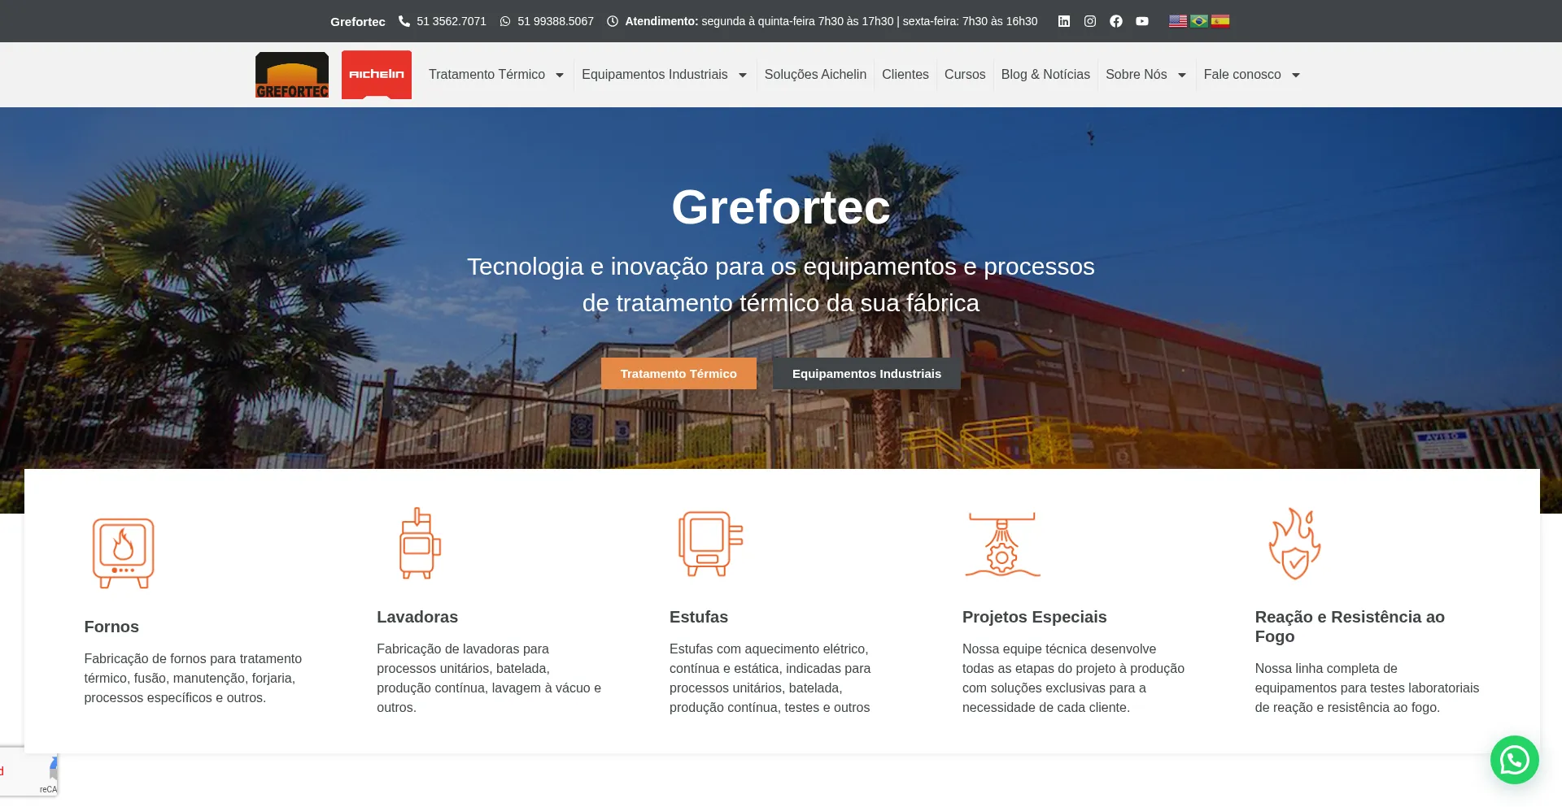The width and height of the screenshot is (1562, 807).
Task: Call the 51 3562.7071 phone link
Action: tap(452, 21)
